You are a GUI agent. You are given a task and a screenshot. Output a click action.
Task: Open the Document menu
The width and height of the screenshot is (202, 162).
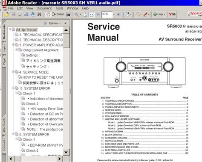44,8
